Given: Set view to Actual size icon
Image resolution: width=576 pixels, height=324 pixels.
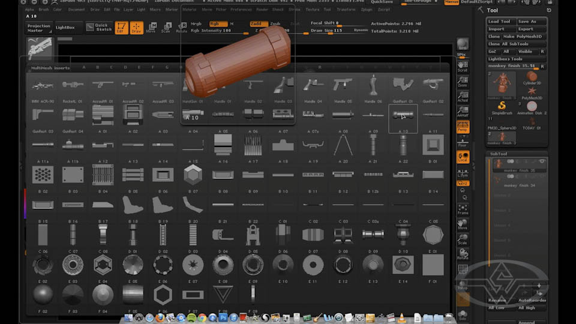Looking at the screenshot, I should tap(463, 97).
